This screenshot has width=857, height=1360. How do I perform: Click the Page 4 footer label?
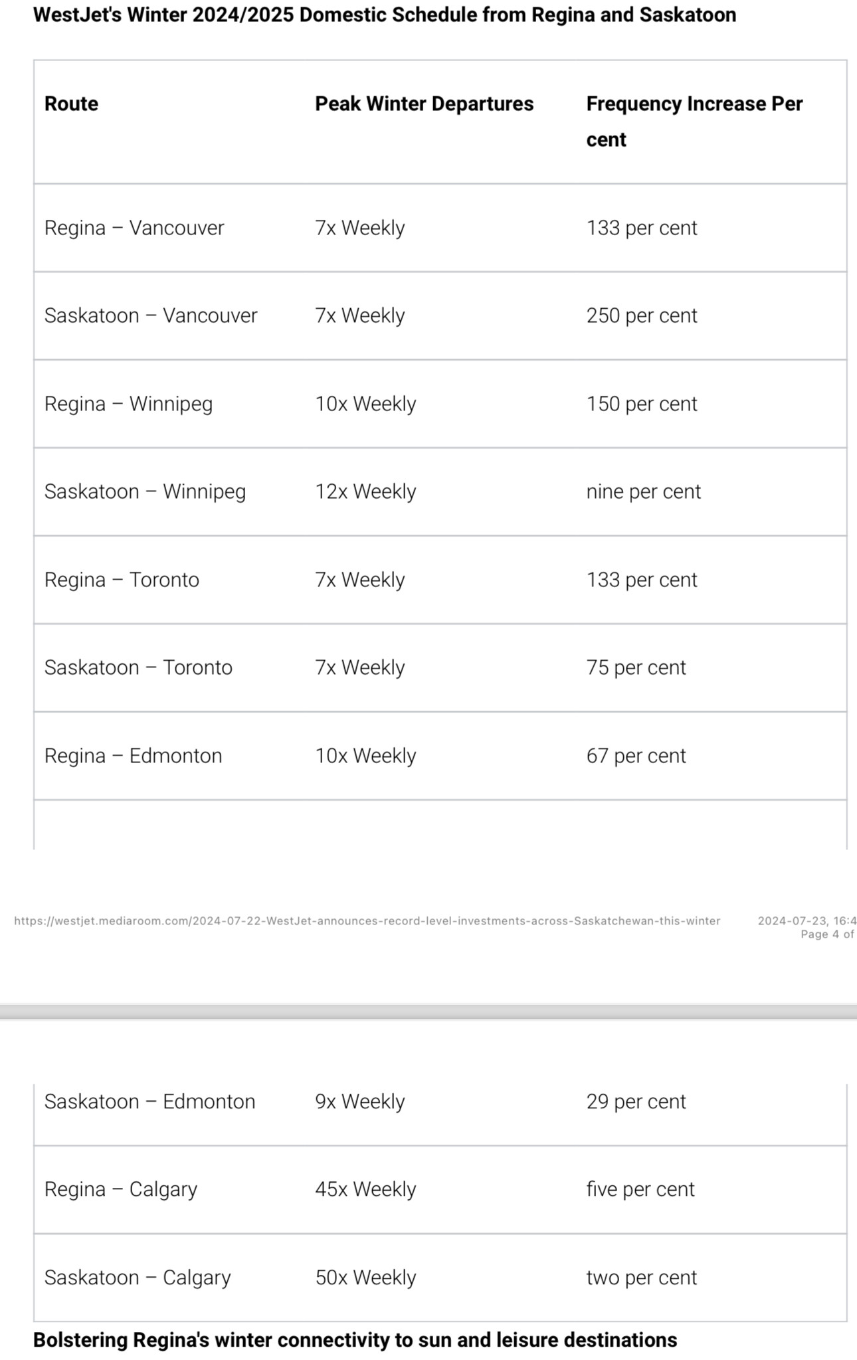[x=827, y=934]
